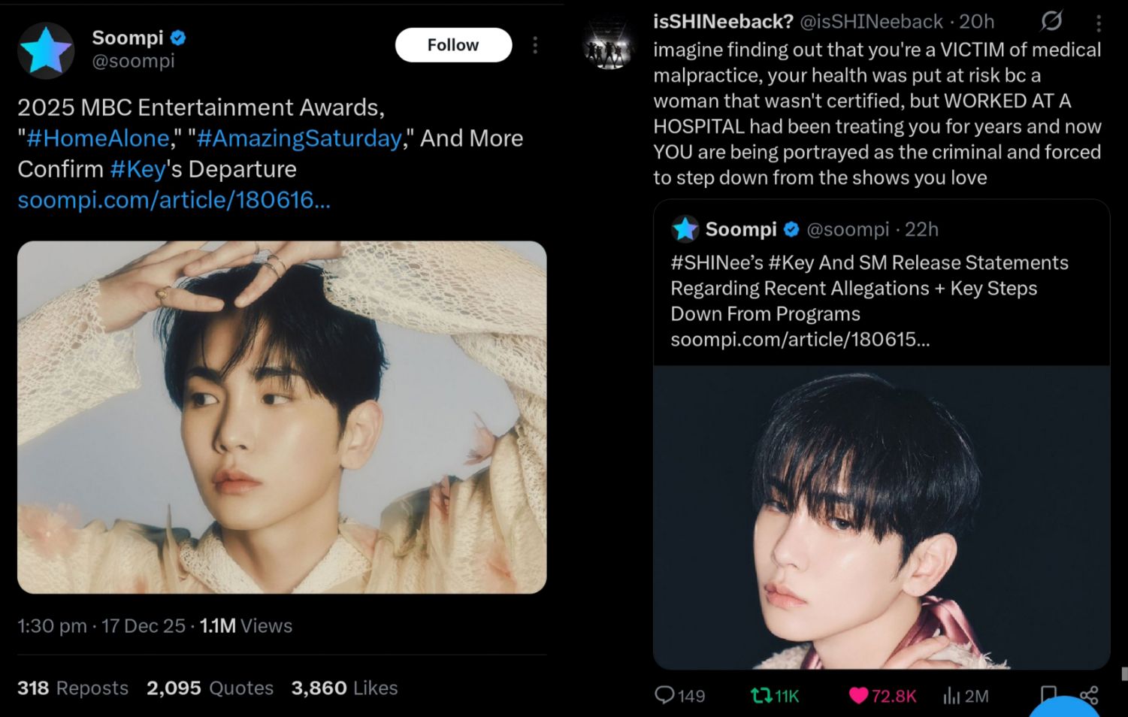
Task: Reply to the isSHINeeback tweet
Action: tap(664, 695)
